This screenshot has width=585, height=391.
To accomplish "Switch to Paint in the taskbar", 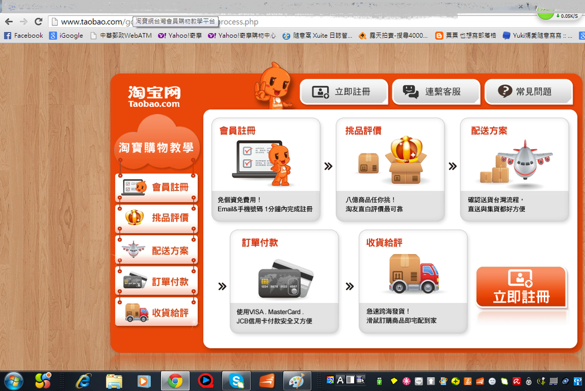I will click(x=297, y=381).
